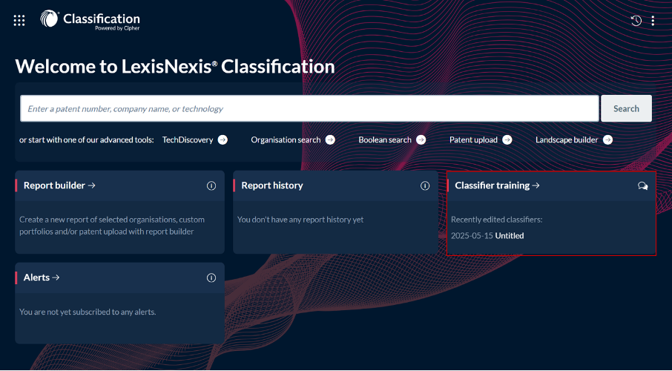This screenshot has width=672, height=371.
Task: Click the 2025-05-15 date text
Action: pyautogui.click(x=472, y=235)
